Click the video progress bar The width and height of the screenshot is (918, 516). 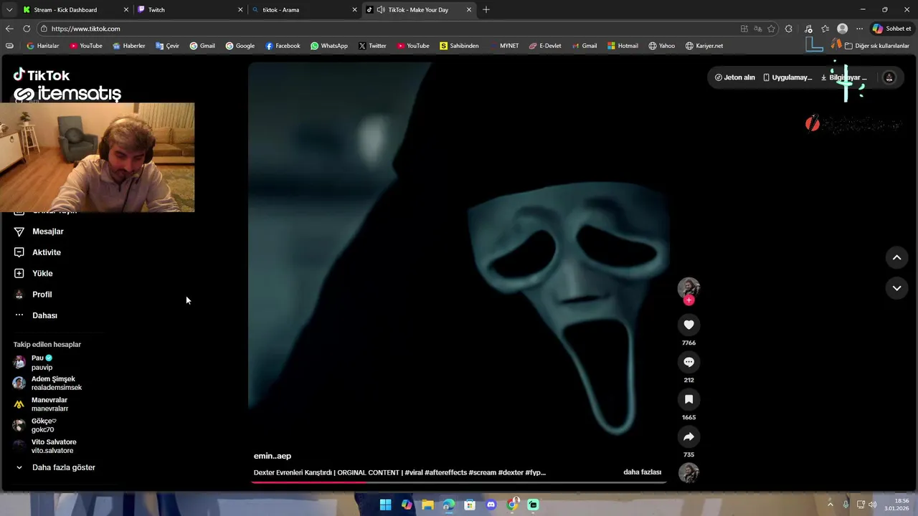pos(459,482)
